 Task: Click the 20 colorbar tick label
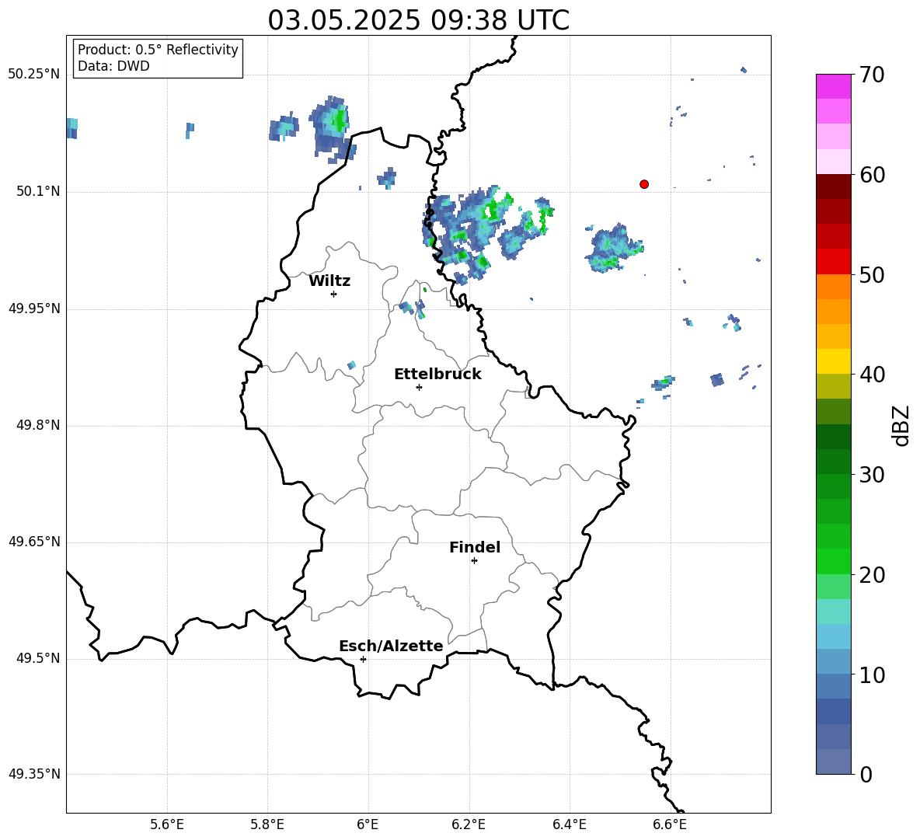point(872,574)
